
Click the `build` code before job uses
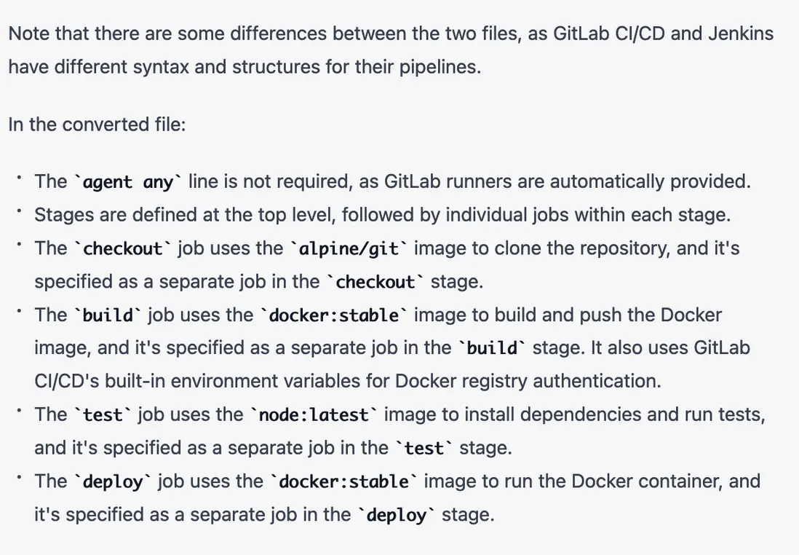point(108,315)
